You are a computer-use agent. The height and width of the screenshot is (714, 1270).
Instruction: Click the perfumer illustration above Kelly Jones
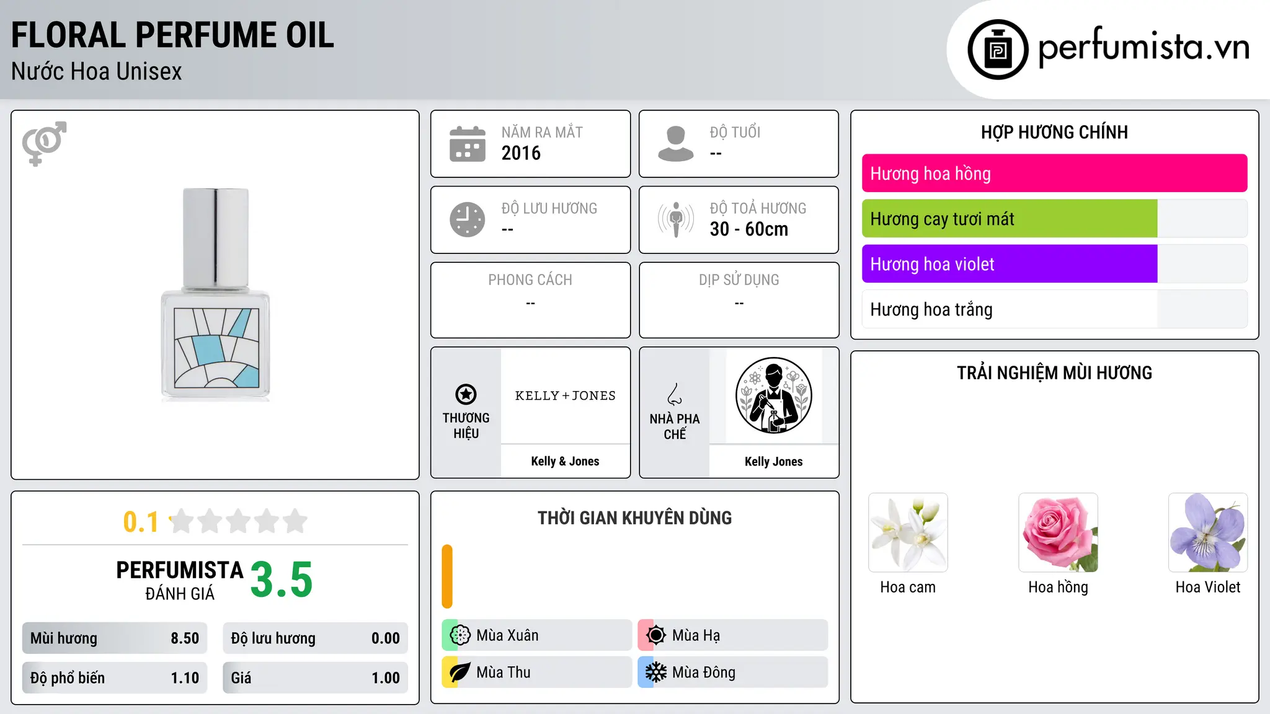coord(773,395)
